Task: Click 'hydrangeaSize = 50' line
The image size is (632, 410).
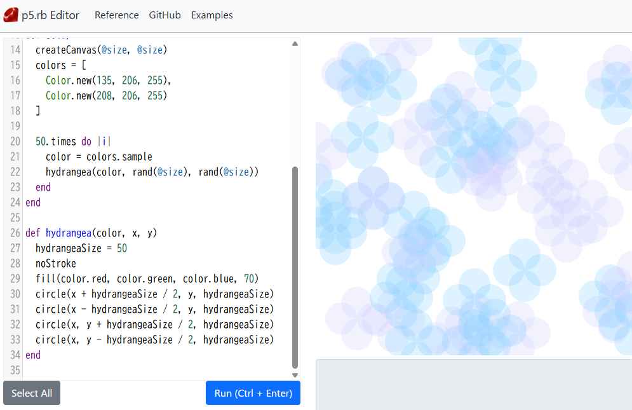Action: [x=81, y=248]
